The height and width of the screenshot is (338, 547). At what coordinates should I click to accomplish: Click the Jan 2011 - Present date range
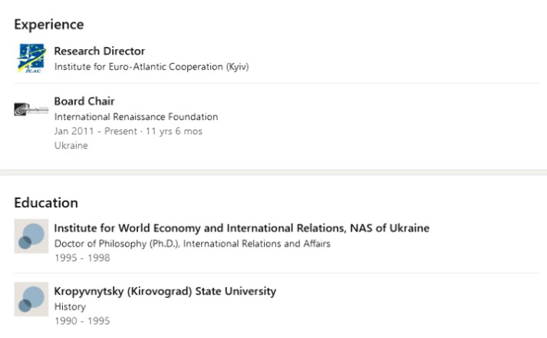96,131
